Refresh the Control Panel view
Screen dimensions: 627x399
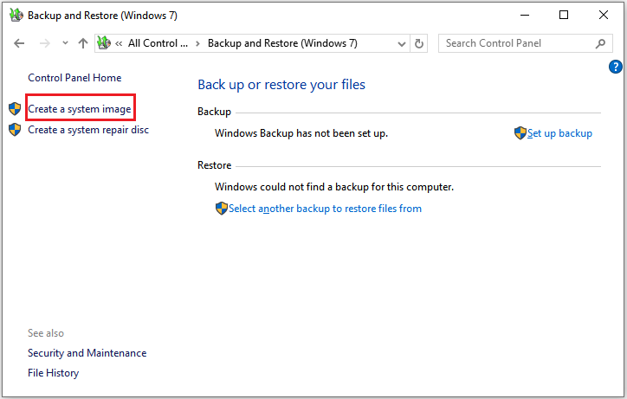coord(418,43)
